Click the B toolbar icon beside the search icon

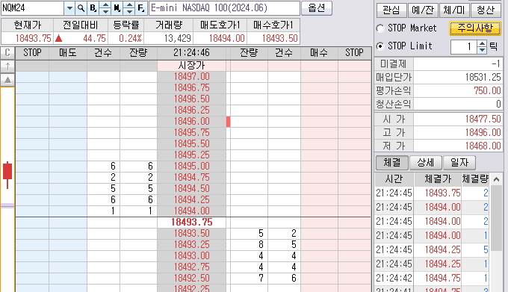tap(93, 8)
